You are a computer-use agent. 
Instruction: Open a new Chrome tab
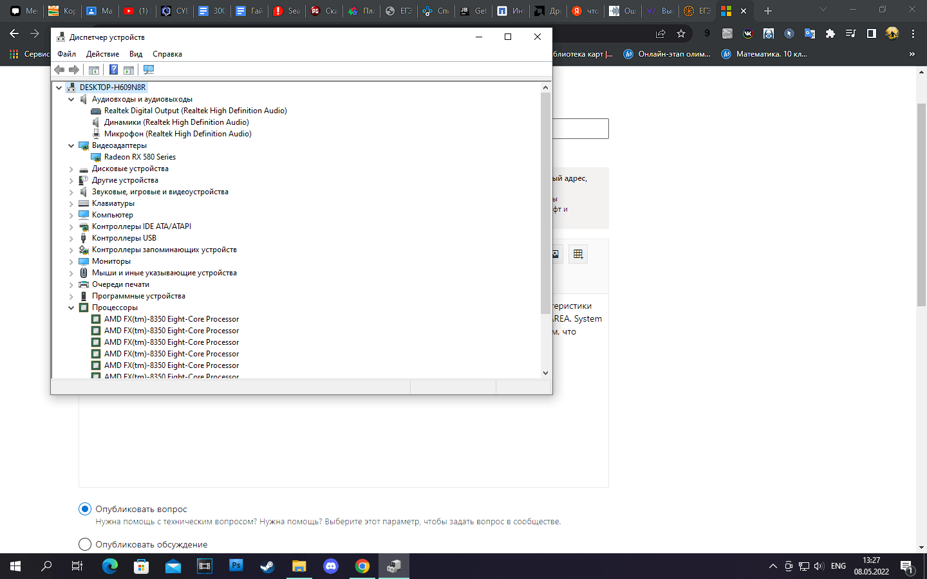click(767, 11)
